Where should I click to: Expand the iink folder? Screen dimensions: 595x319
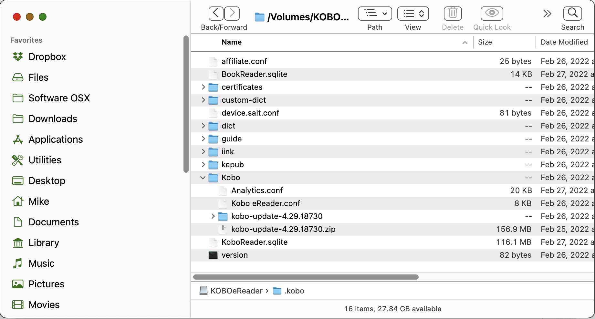[203, 152]
